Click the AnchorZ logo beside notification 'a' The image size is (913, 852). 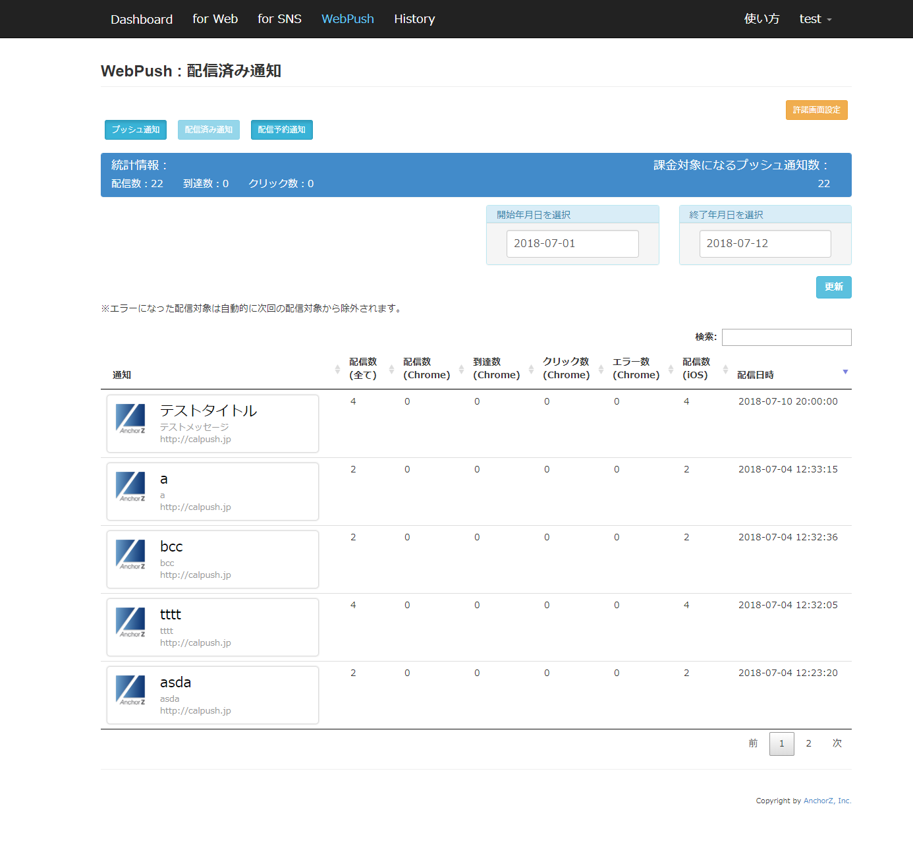[130, 487]
